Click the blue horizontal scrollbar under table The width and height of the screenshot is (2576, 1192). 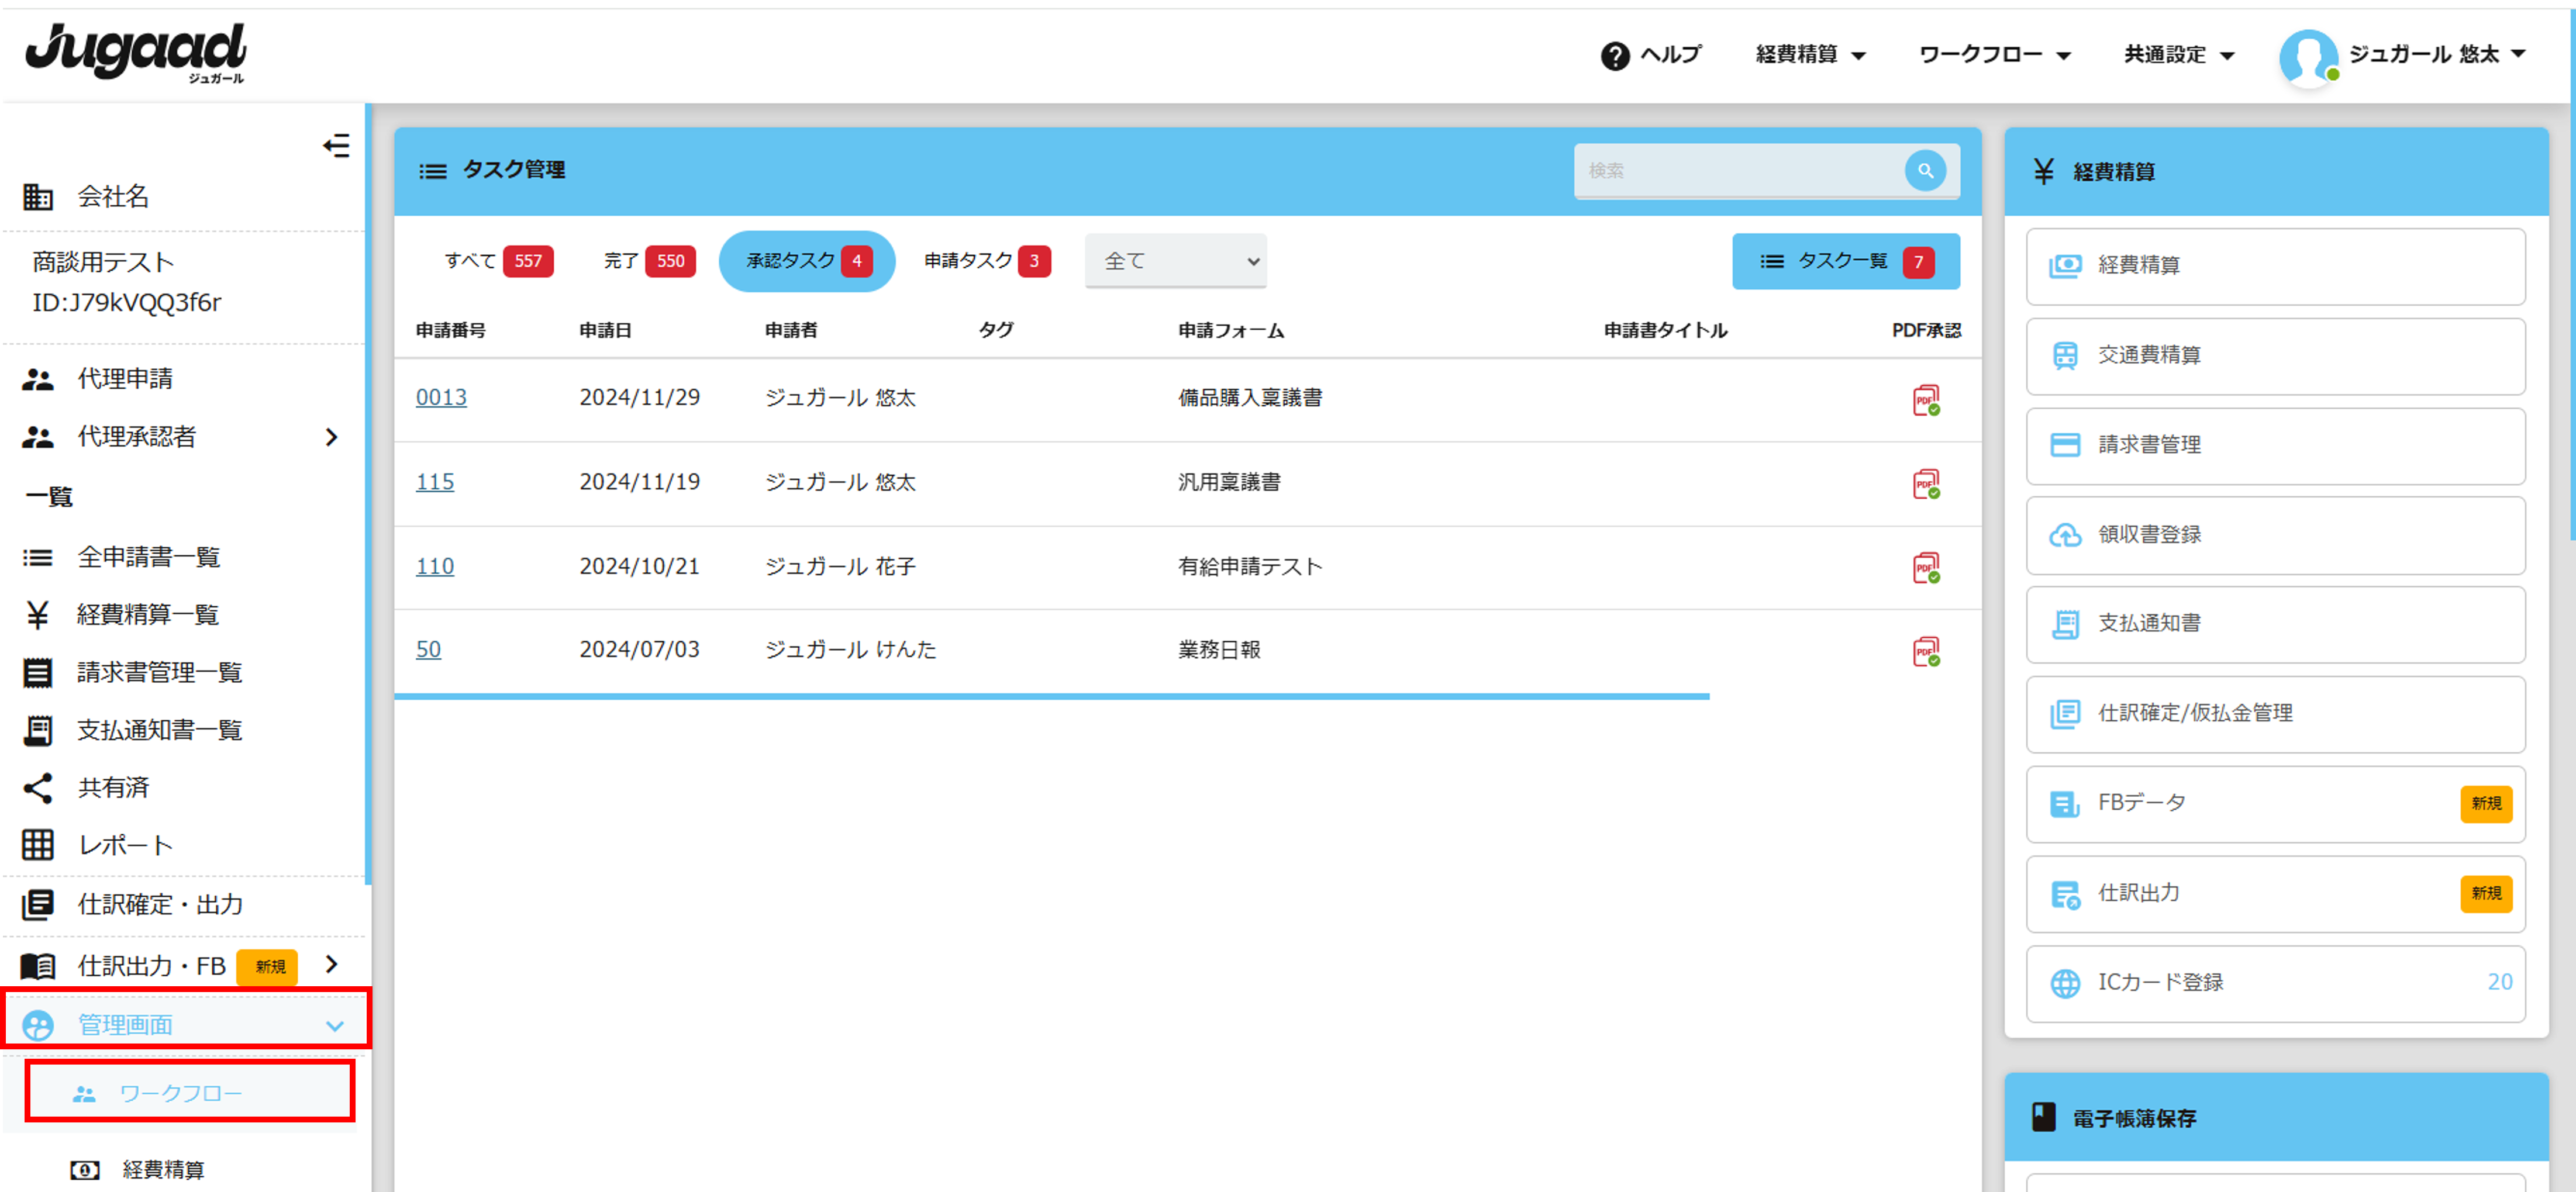click(1051, 696)
